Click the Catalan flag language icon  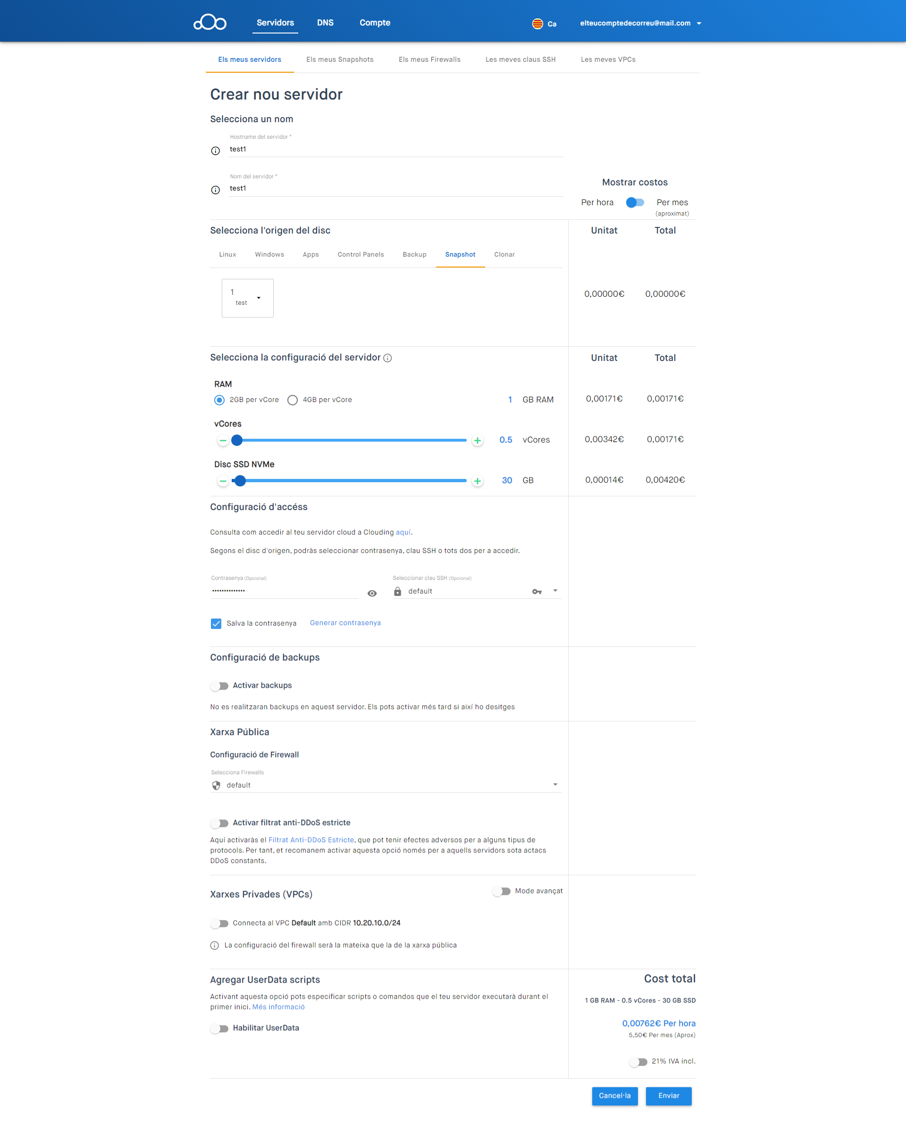tap(537, 23)
